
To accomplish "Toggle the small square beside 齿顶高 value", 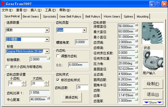I will tap(136, 41).
